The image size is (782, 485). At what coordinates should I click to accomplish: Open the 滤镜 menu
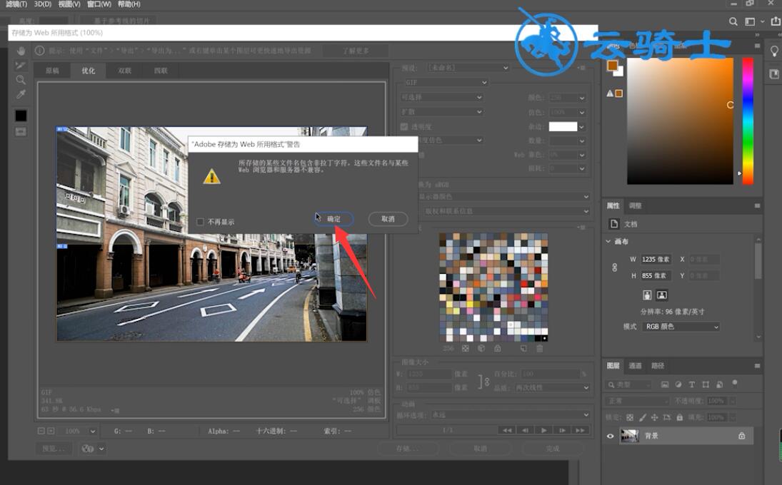(16, 4)
